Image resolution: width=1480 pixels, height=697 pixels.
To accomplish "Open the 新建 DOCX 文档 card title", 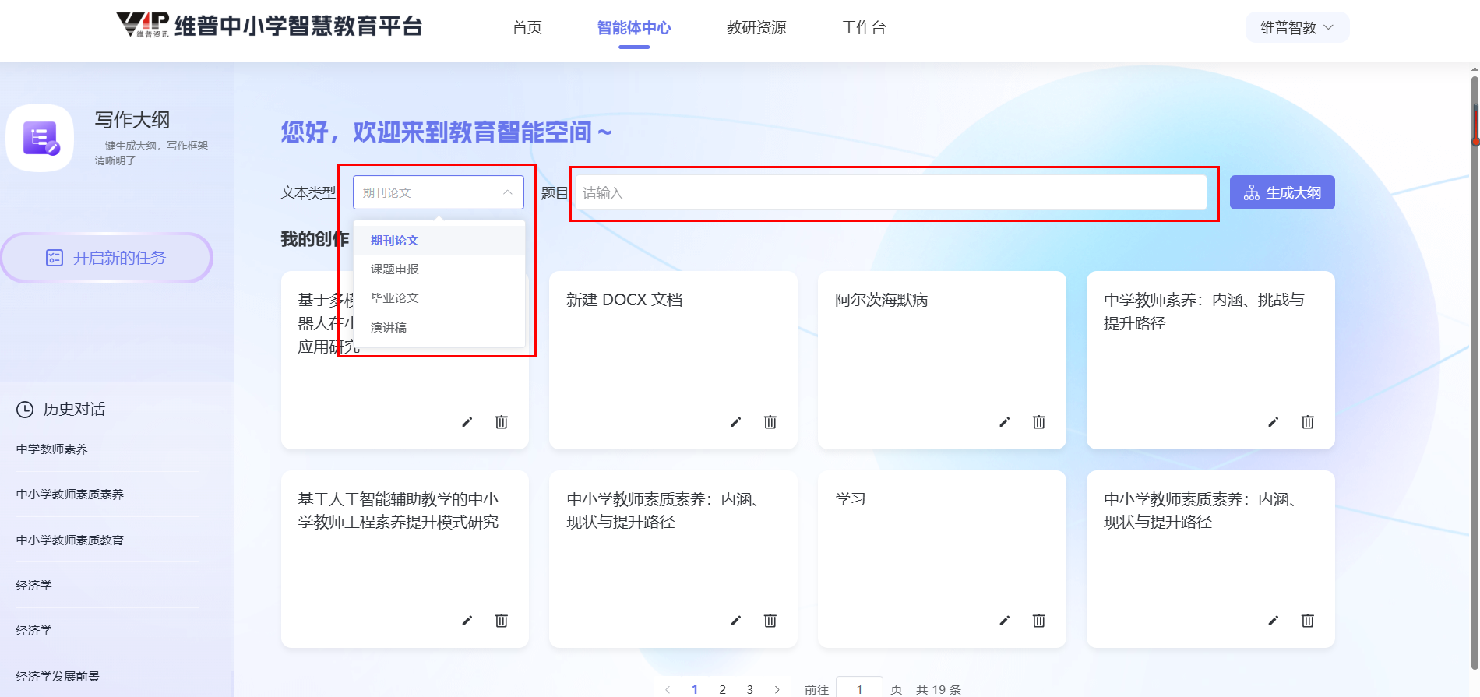I will [624, 301].
